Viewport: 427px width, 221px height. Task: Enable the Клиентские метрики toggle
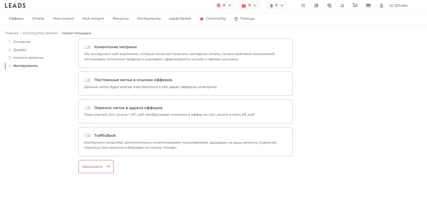(x=87, y=47)
